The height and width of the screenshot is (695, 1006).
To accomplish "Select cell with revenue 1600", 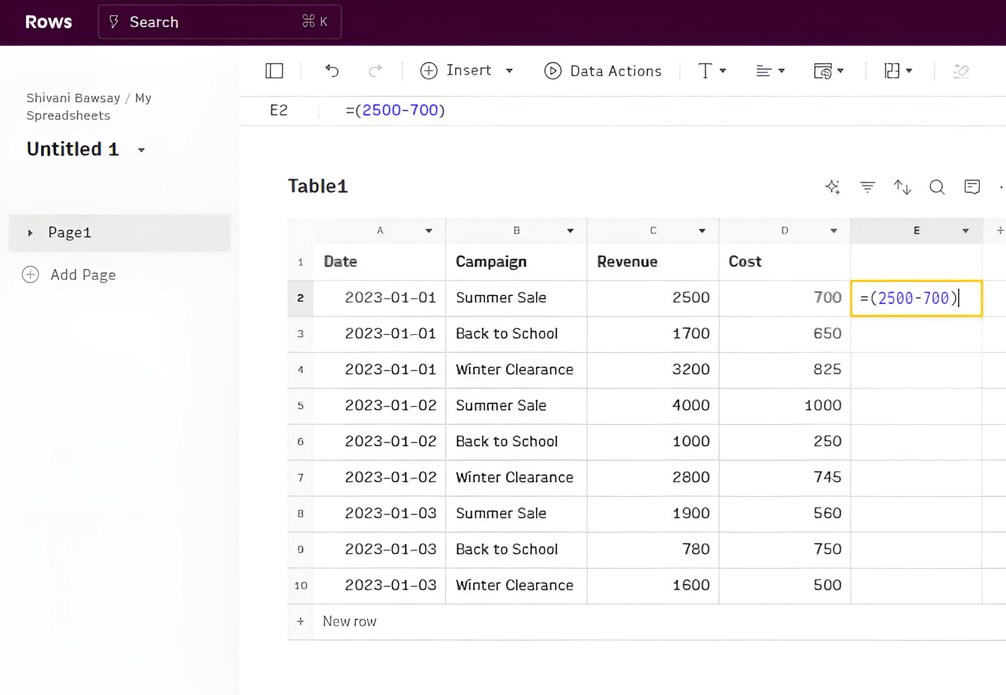I will pyautogui.click(x=653, y=586).
